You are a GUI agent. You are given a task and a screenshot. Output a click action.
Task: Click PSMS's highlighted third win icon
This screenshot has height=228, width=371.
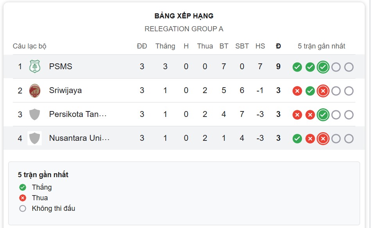click(323, 67)
